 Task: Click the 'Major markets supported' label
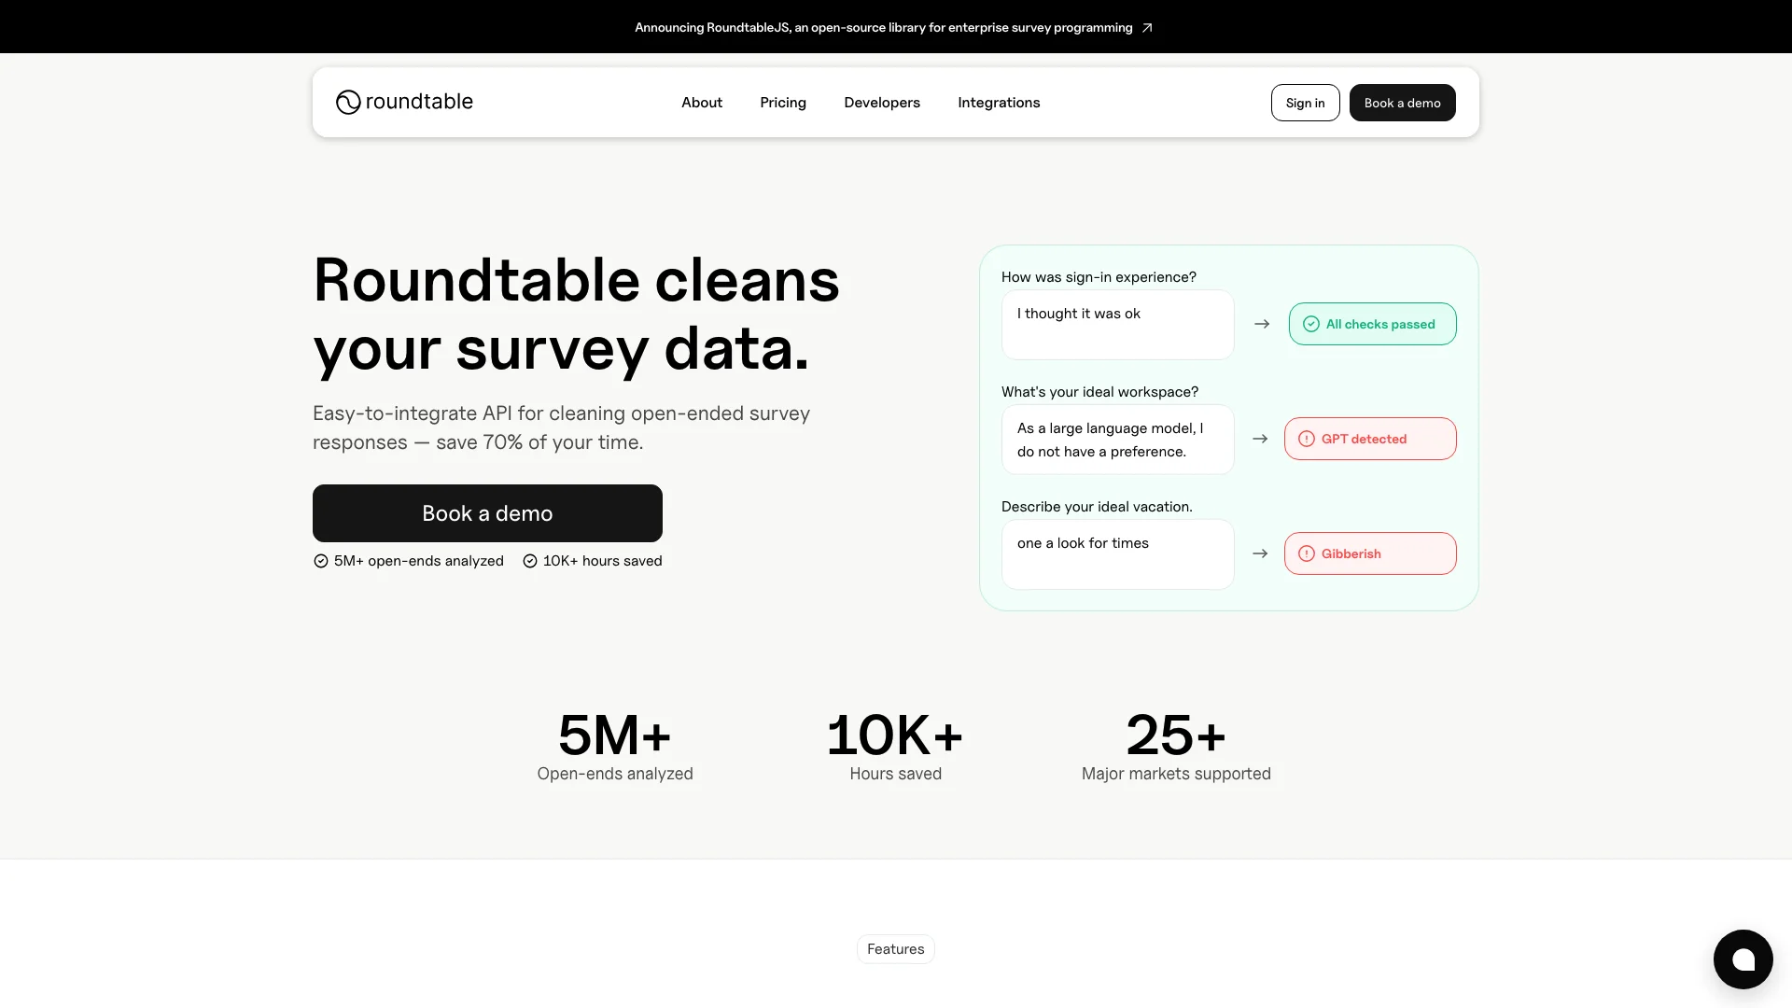coord(1176,774)
